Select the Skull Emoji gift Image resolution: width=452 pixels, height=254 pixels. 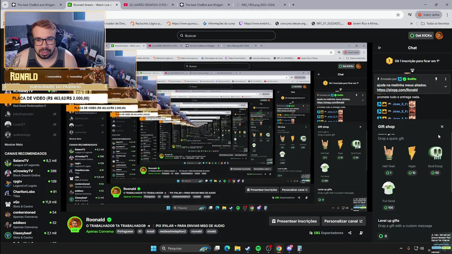tap(435, 161)
